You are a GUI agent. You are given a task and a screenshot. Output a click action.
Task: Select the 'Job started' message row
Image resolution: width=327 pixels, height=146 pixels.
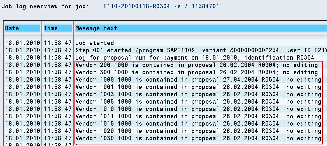95,43
